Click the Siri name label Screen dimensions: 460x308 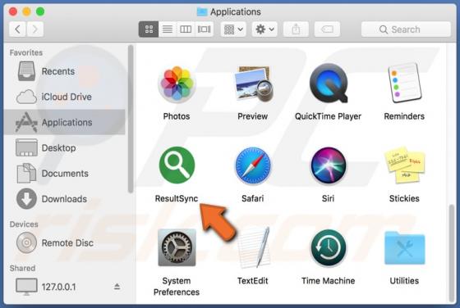(328, 198)
